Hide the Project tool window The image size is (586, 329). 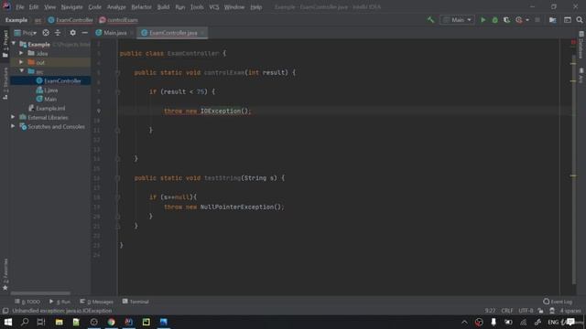point(85,33)
